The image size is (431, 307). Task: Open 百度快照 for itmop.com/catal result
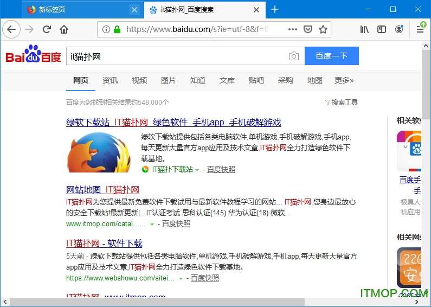pos(176,223)
